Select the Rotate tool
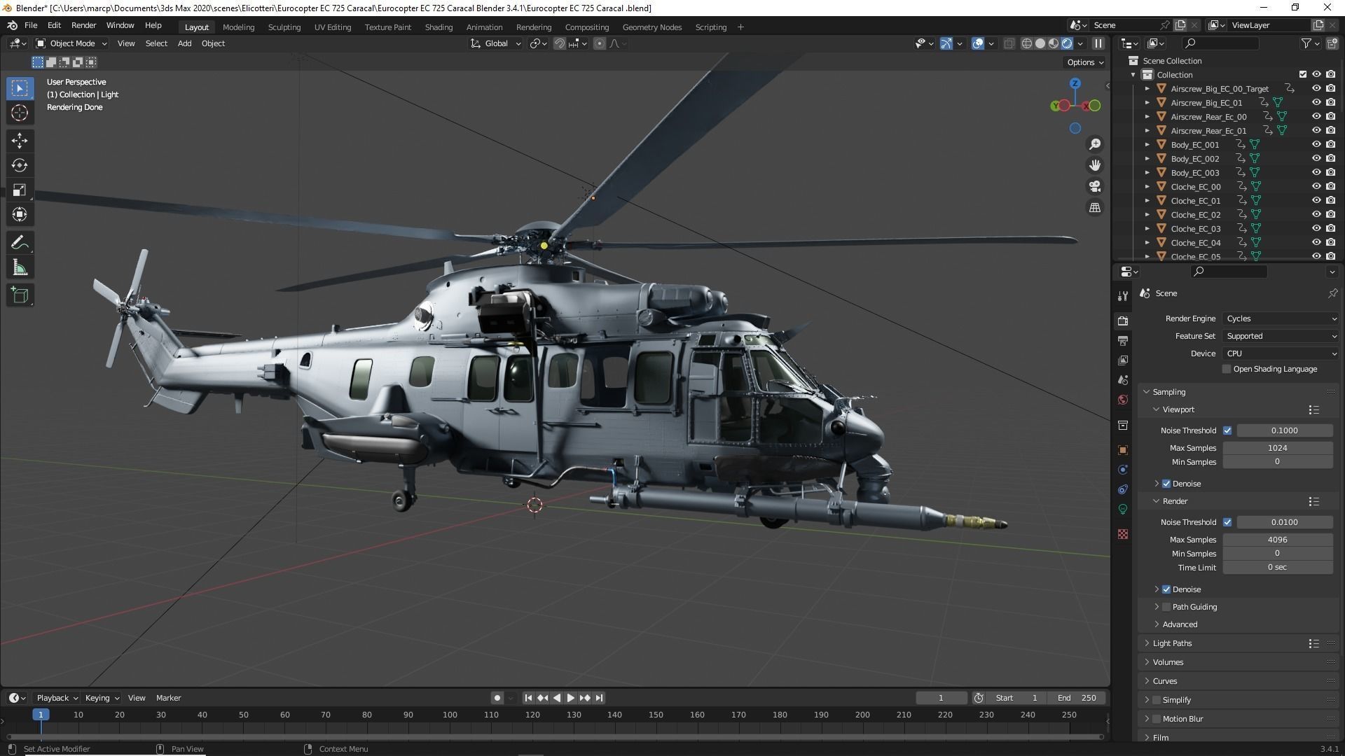 20,165
